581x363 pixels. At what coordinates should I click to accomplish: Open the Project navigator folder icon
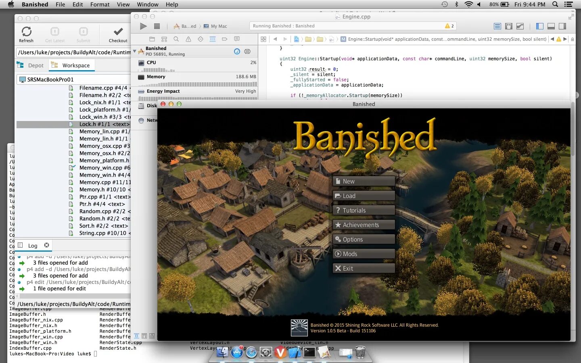(x=152, y=39)
